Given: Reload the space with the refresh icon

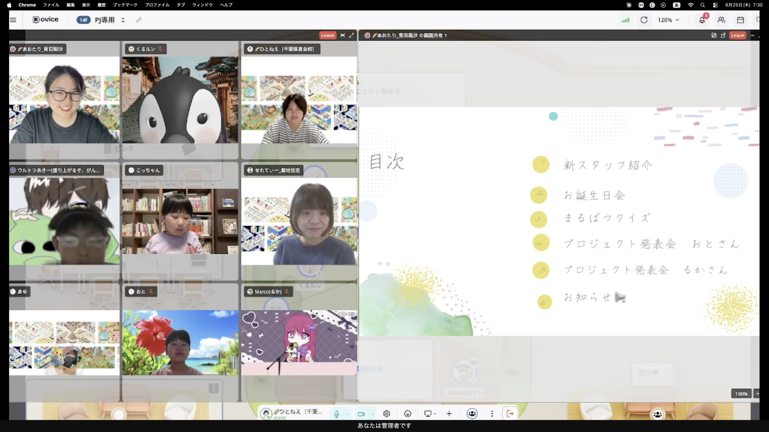Looking at the screenshot, I should click(x=644, y=20).
